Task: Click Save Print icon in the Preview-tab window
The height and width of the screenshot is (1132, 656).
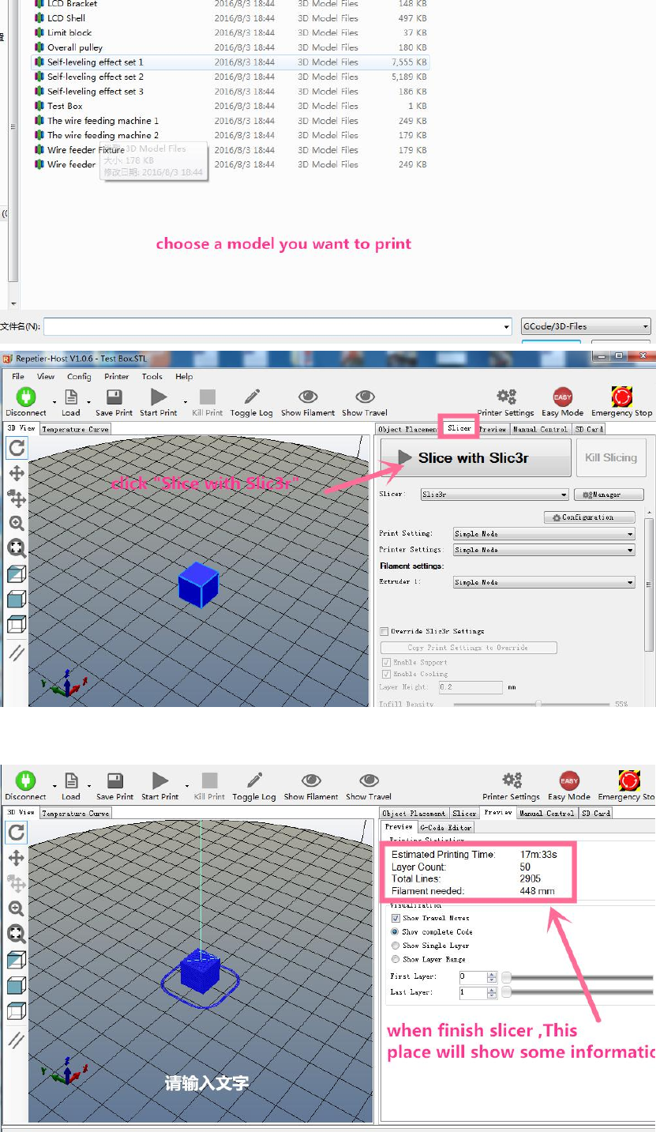Action: pyautogui.click(x=115, y=780)
